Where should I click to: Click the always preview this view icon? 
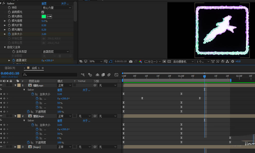[81, 61]
